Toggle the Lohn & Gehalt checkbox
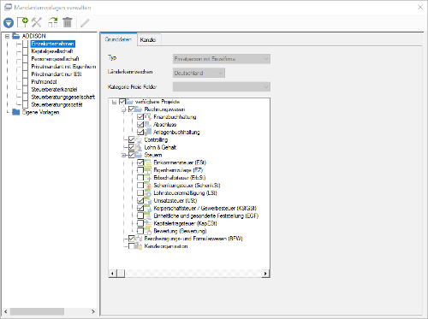 point(131,147)
